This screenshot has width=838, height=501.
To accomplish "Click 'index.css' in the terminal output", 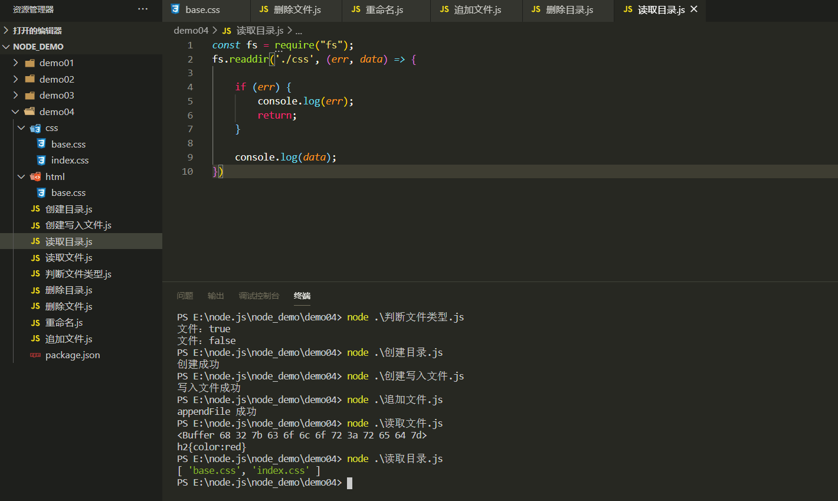I will click(x=280, y=470).
